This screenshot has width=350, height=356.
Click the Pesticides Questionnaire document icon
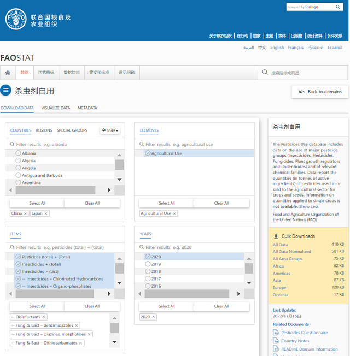tap(276, 333)
